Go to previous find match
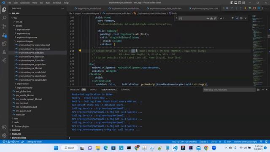 click(x=232, y=18)
